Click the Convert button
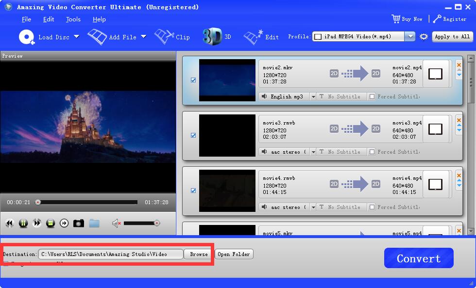 [x=419, y=258]
